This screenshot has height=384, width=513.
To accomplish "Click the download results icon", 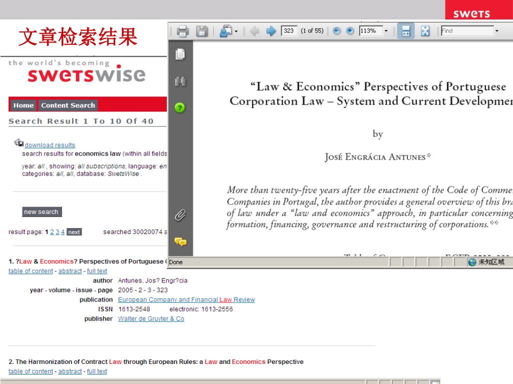I will pyautogui.click(x=19, y=142).
